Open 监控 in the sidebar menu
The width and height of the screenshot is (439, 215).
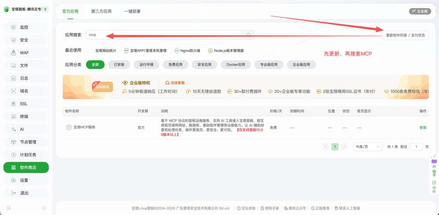[x=26, y=27]
